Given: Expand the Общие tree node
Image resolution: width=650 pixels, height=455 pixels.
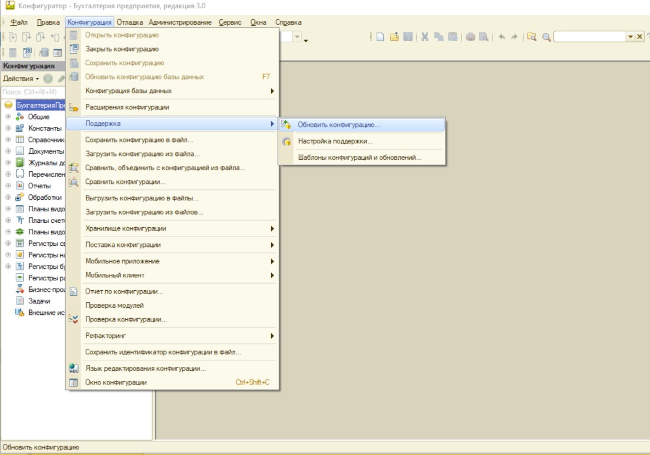Looking at the screenshot, I should pyautogui.click(x=8, y=117).
